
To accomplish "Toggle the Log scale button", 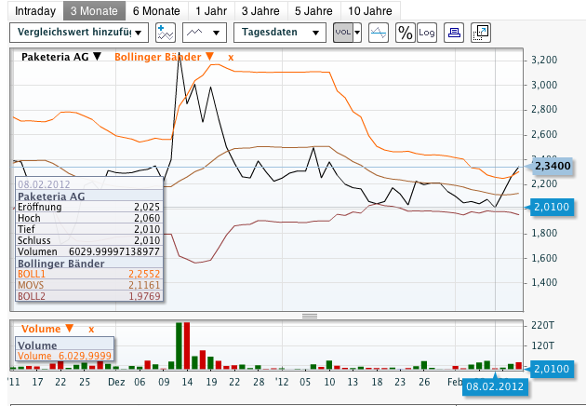I will click(x=427, y=33).
